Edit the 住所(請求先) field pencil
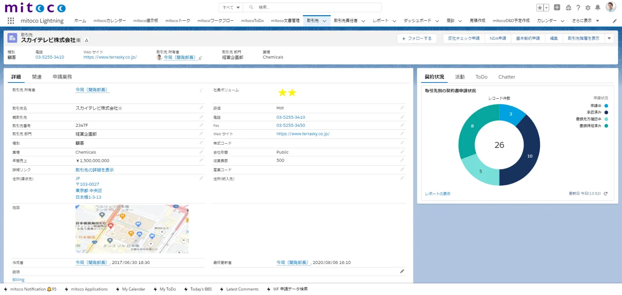Screen dimensions: 622x295 pos(201,178)
